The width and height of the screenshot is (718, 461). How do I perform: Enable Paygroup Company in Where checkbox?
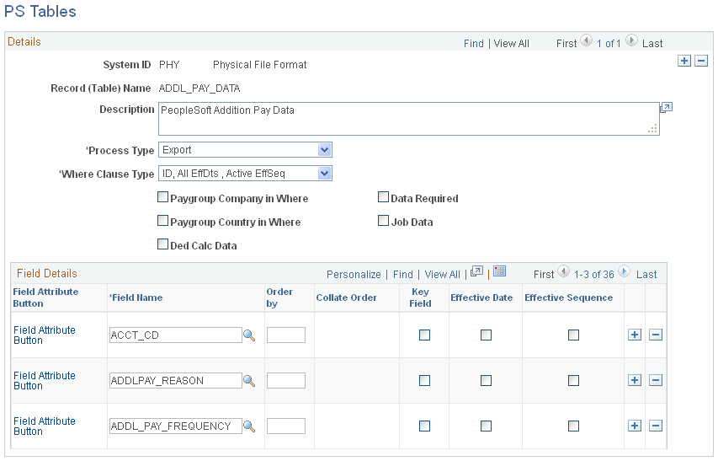(x=163, y=197)
